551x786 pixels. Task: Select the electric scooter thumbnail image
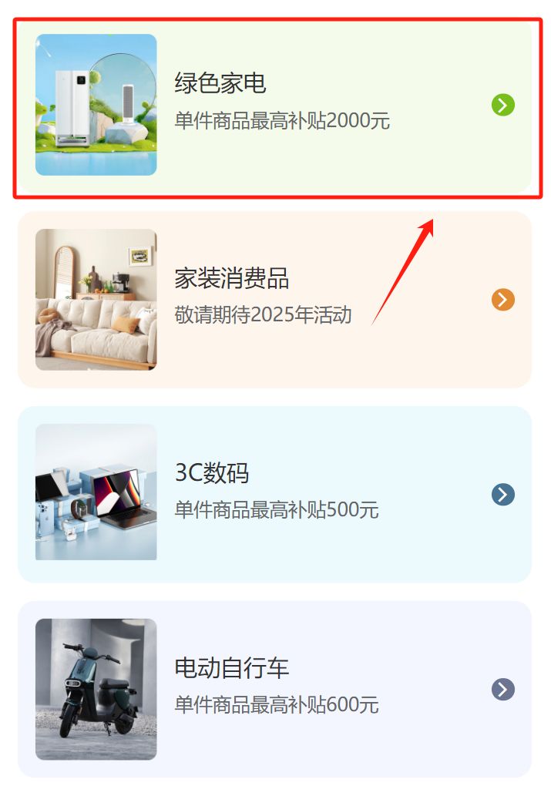pos(96,689)
